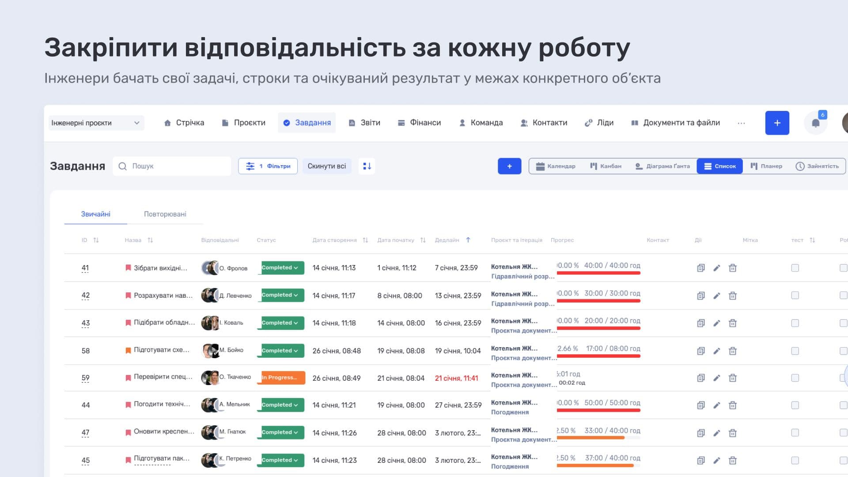
Task: Open the Фільтри button
Action: (268, 166)
